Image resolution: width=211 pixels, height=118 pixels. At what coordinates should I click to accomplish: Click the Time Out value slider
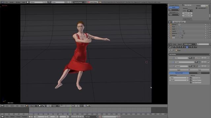(187, 13)
